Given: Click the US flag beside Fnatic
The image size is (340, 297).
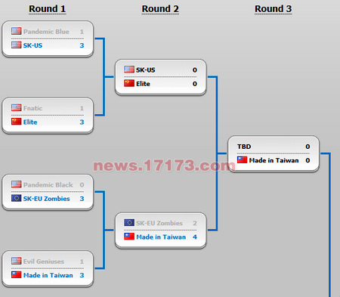Looking at the screenshot, I should click(16, 108).
